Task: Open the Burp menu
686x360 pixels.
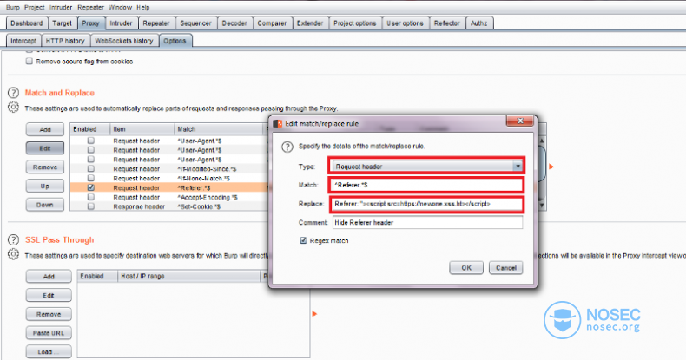Action: 13,8
